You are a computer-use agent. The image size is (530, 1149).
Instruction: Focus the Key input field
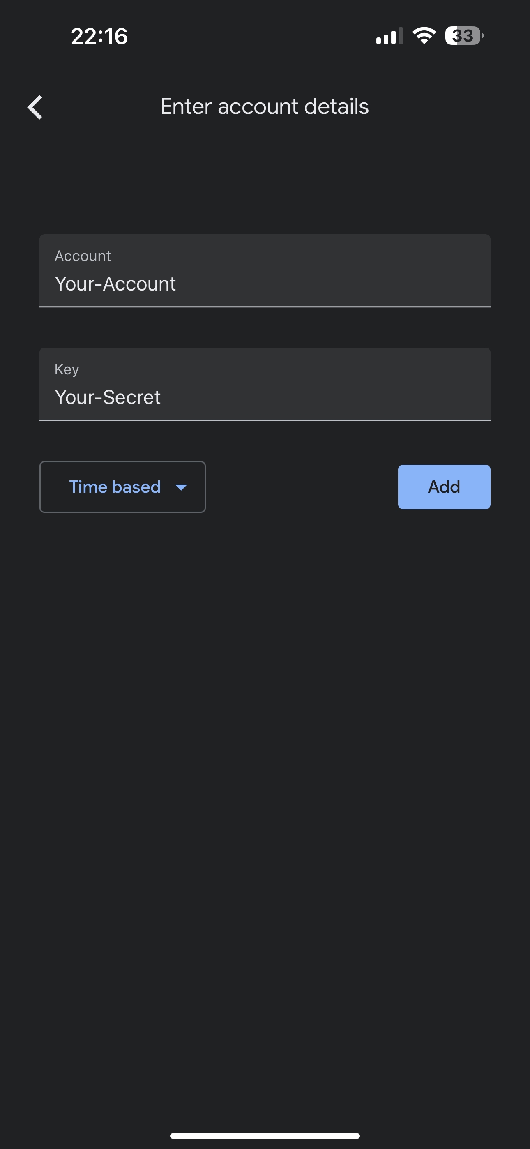click(x=265, y=384)
